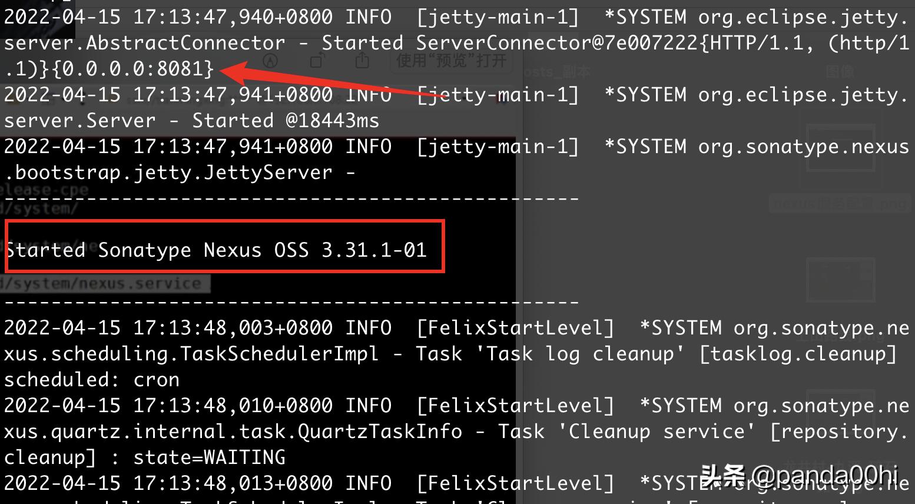Click the JettyServer bootstrap log line
Image resolution: width=915 pixels, height=504 pixels.
click(x=177, y=172)
